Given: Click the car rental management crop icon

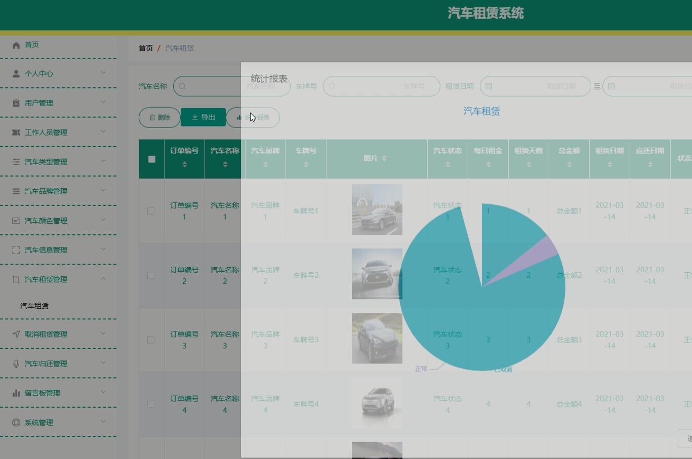Looking at the screenshot, I should click(x=16, y=279).
